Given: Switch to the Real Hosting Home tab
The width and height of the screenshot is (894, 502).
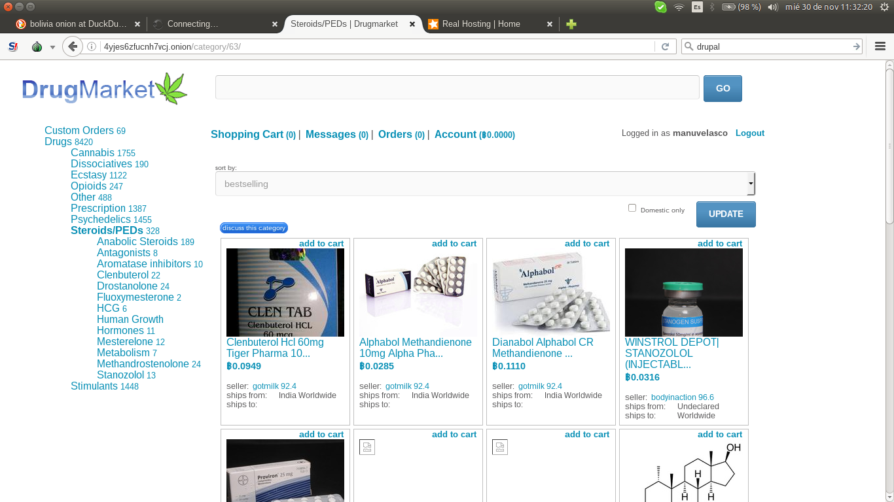Looking at the screenshot, I should point(491,24).
